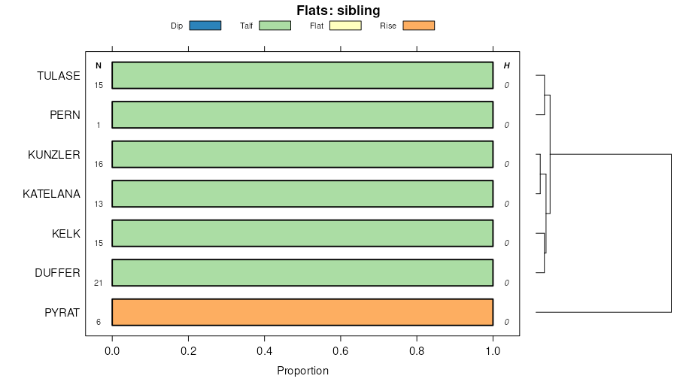Select the KATELANA proportion bar
This screenshot has height=391, width=677.
(302, 194)
